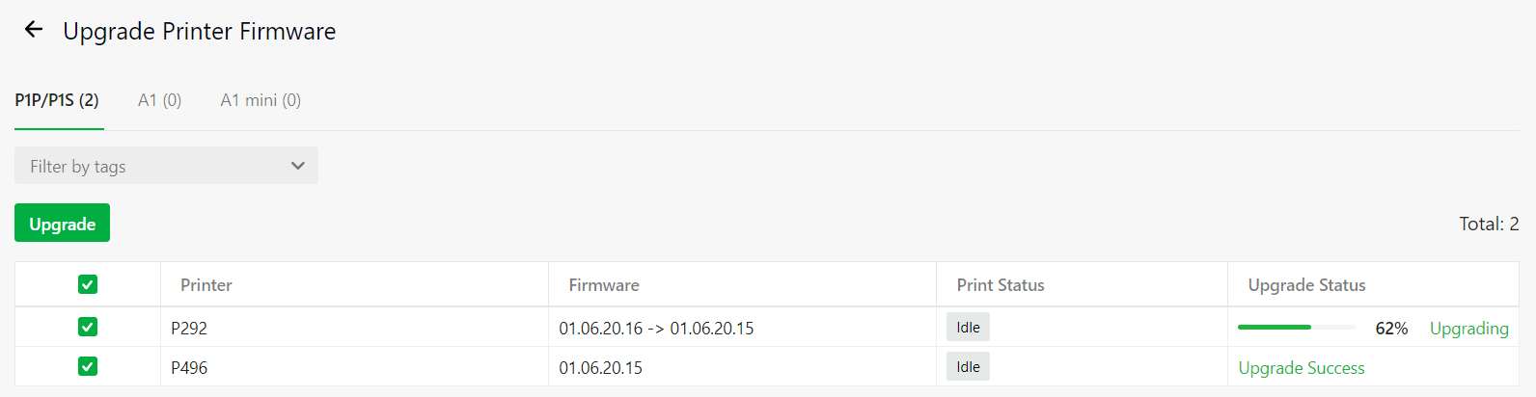The width and height of the screenshot is (1536, 397).
Task: Click the Firmware column header
Action: (604, 285)
